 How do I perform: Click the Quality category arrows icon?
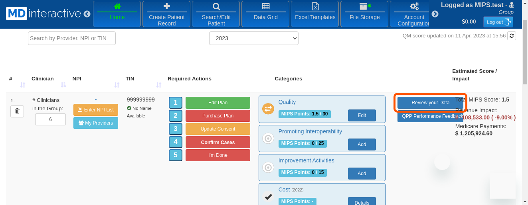click(x=268, y=108)
